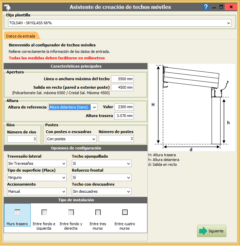Open Techo ajunquillado dropdown

[101, 163]
